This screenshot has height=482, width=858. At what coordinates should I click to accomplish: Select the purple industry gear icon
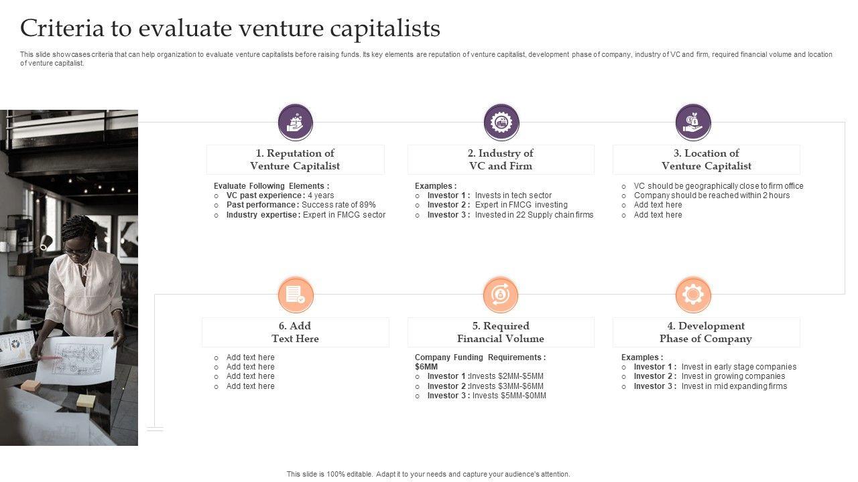coord(501,123)
